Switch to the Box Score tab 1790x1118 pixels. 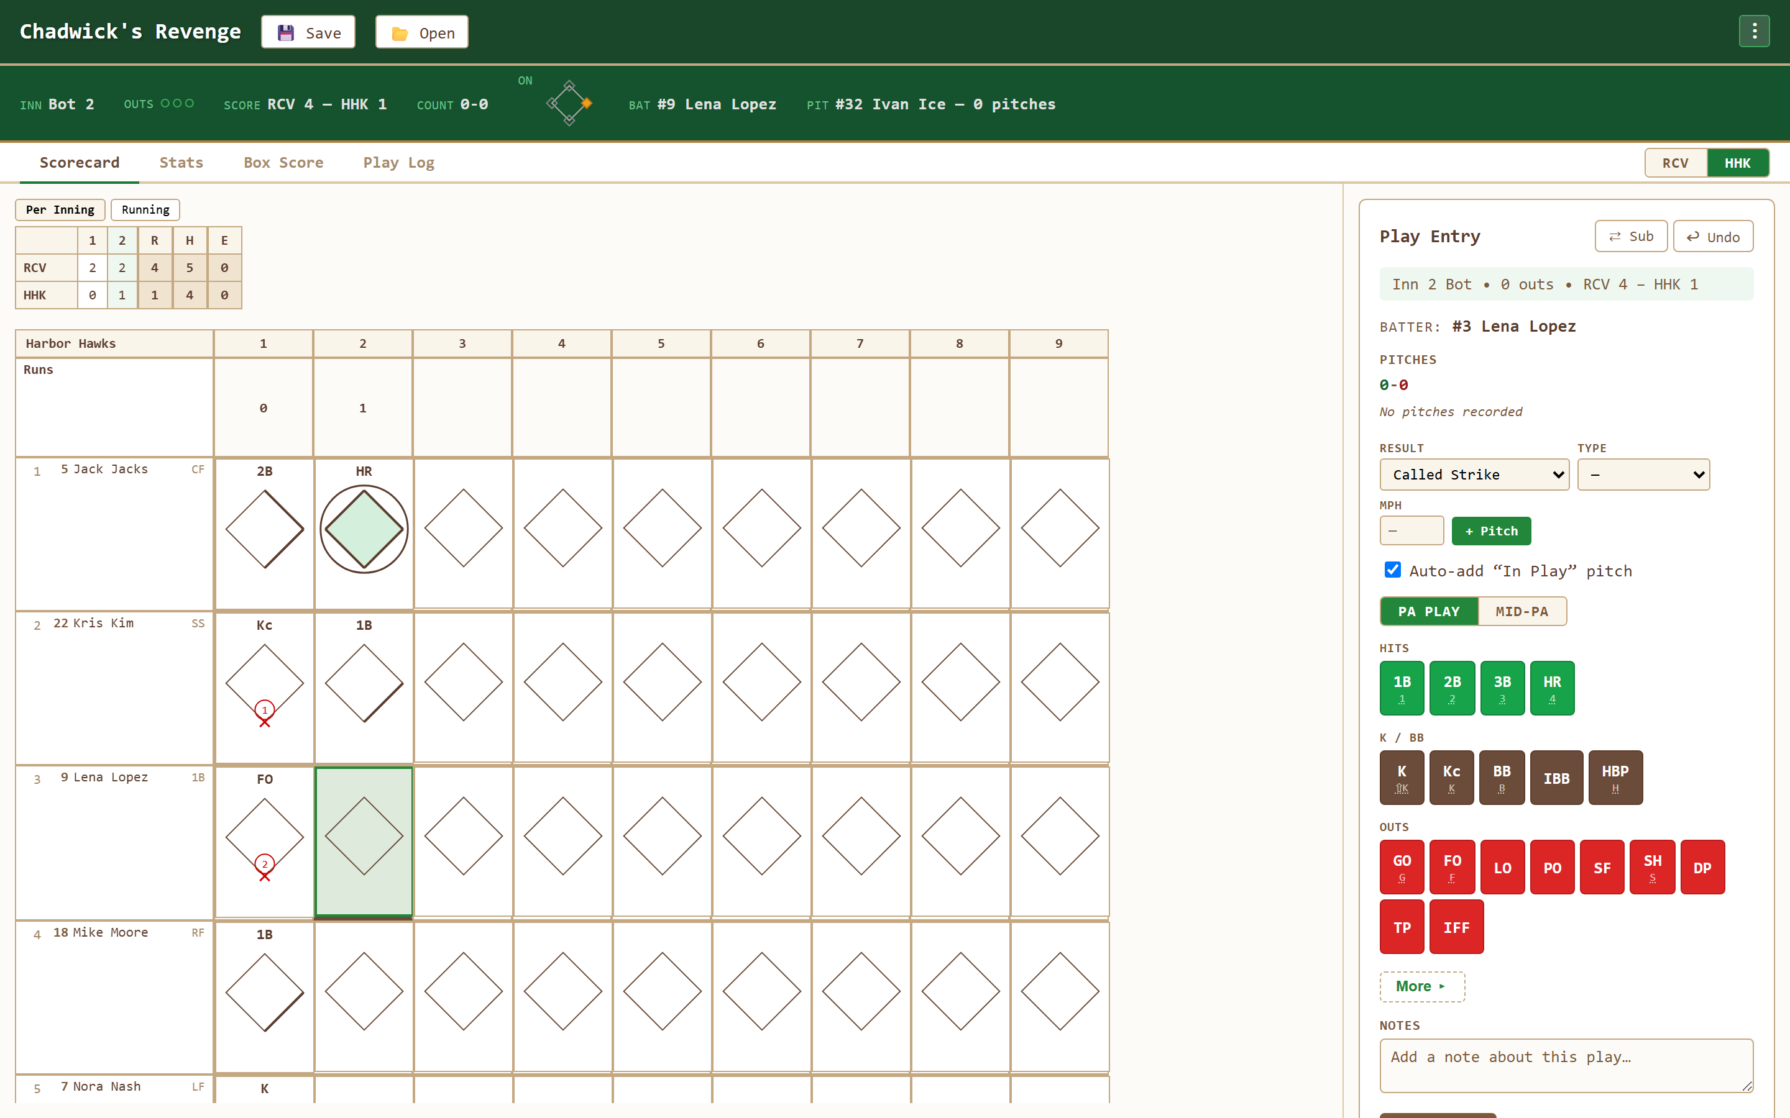coord(283,162)
